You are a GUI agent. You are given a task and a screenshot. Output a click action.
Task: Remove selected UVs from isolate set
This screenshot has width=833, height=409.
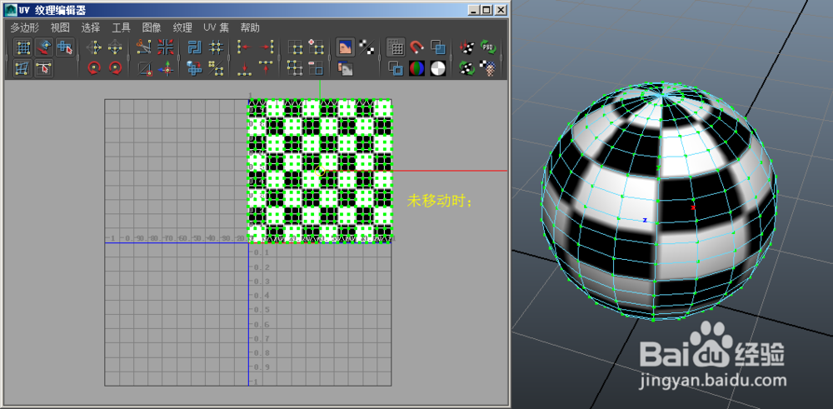316,67
